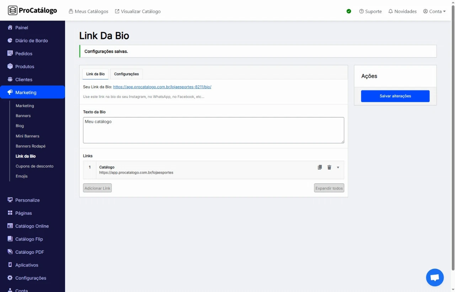This screenshot has width=455, height=292.
Task: Open Diário de Bordo in the sidebar
Action: [x=31, y=41]
